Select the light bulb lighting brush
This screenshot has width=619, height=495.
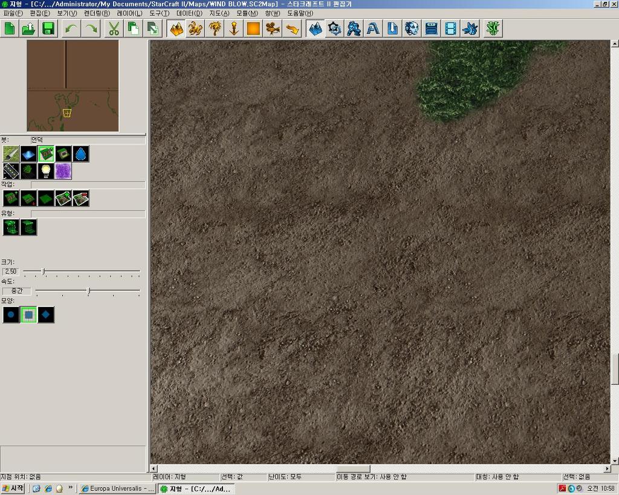[46, 171]
